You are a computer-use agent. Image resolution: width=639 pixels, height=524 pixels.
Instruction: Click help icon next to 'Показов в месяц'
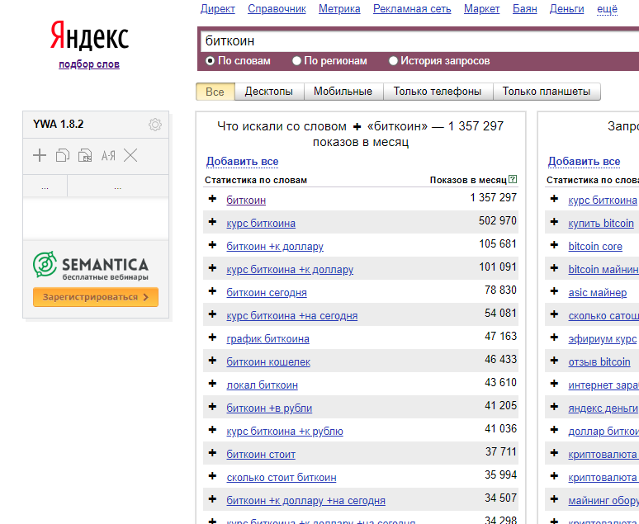pyautogui.click(x=513, y=179)
